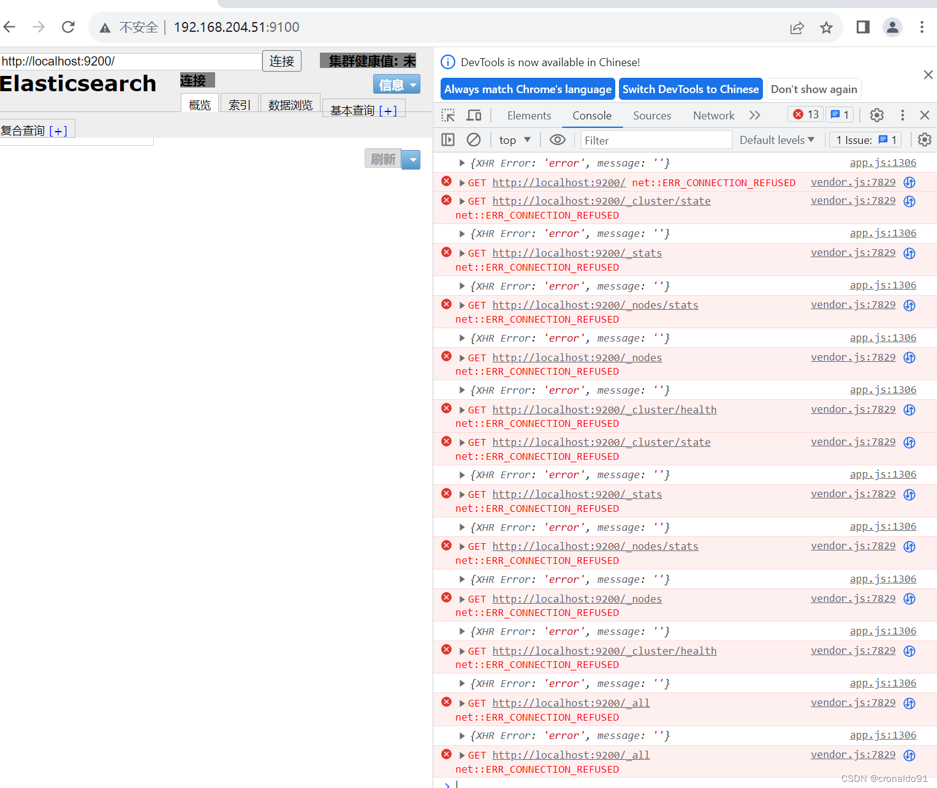The height and width of the screenshot is (788, 937).
Task: Activate the inspect element picker icon
Action: point(448,115)
